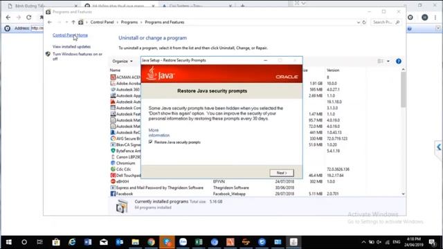
Task: Select the Cốc Cốc icon in program list
Action: pyautogui.click(x=113, y=169)
